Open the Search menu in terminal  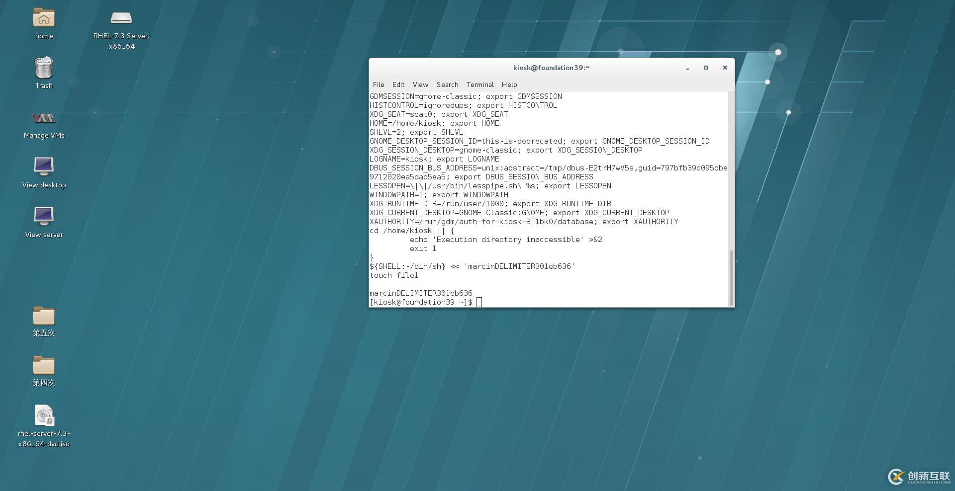(x=448, y=84)
